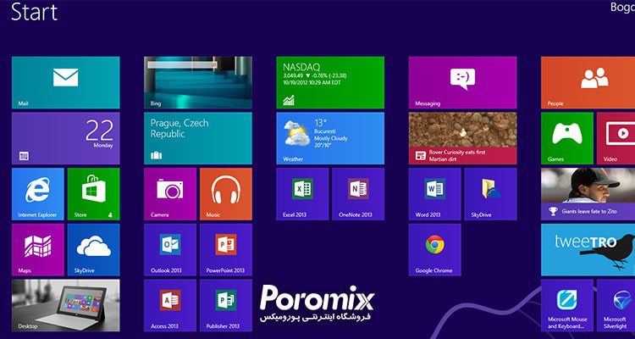This screenshot has width=635, height=339.
Task: Launch Internet Explorer tile
Action: click(37, 194)
